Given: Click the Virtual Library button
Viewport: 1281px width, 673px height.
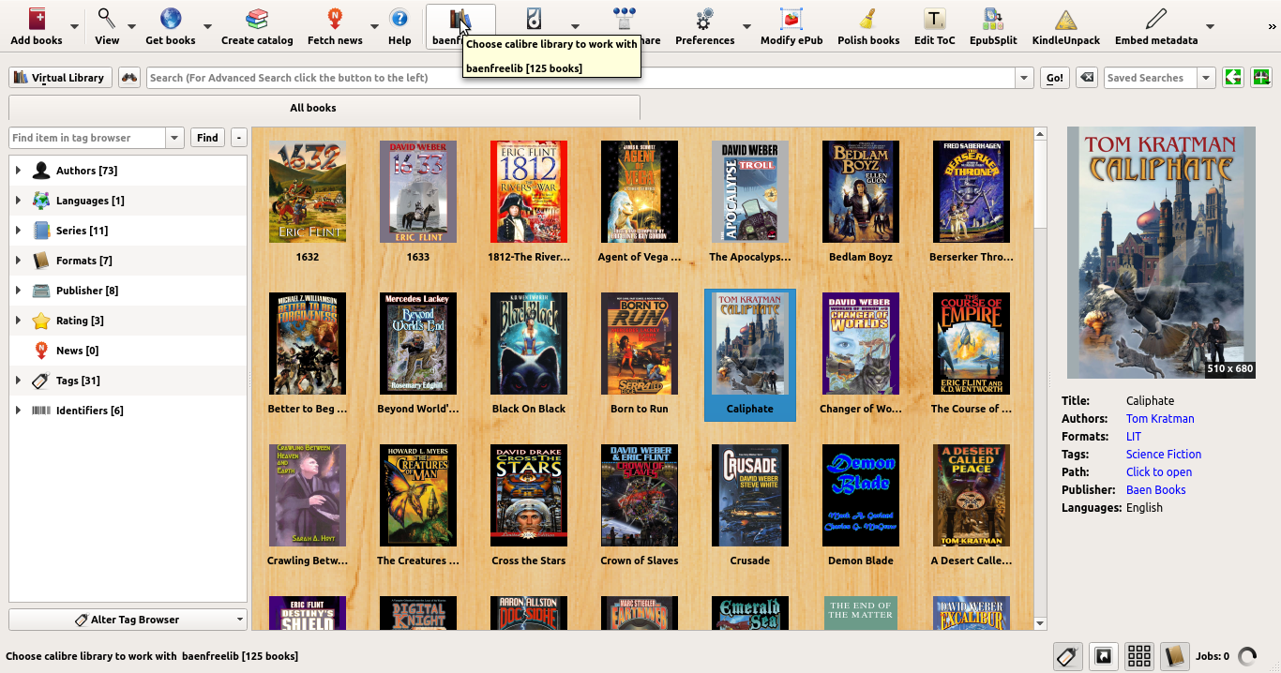Looking at the screenshot, I should 60,78.
